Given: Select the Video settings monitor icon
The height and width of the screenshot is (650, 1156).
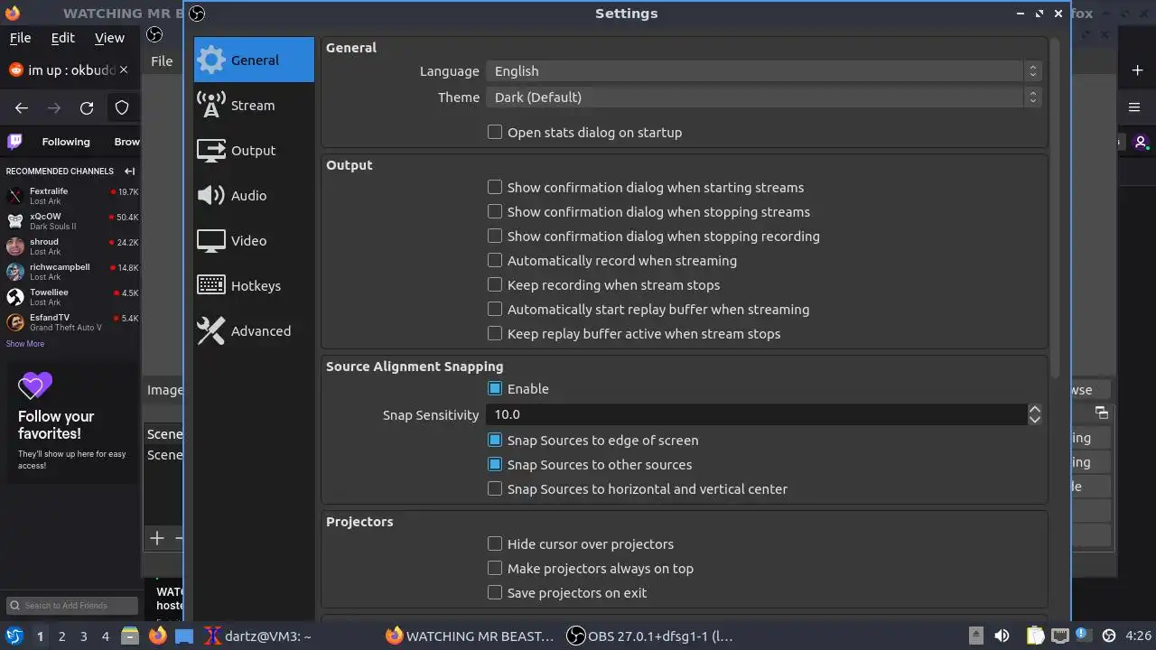Looking at the screenshot, I should point(211,241).
